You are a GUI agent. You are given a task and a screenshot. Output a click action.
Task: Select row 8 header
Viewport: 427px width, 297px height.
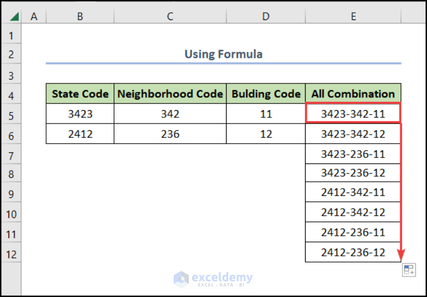point(11,174)
